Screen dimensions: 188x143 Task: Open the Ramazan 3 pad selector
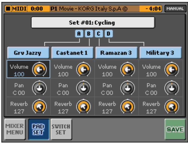click(116, 53)
